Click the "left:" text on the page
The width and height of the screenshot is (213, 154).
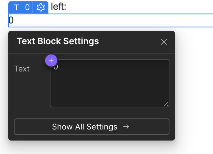click(58, 7)
